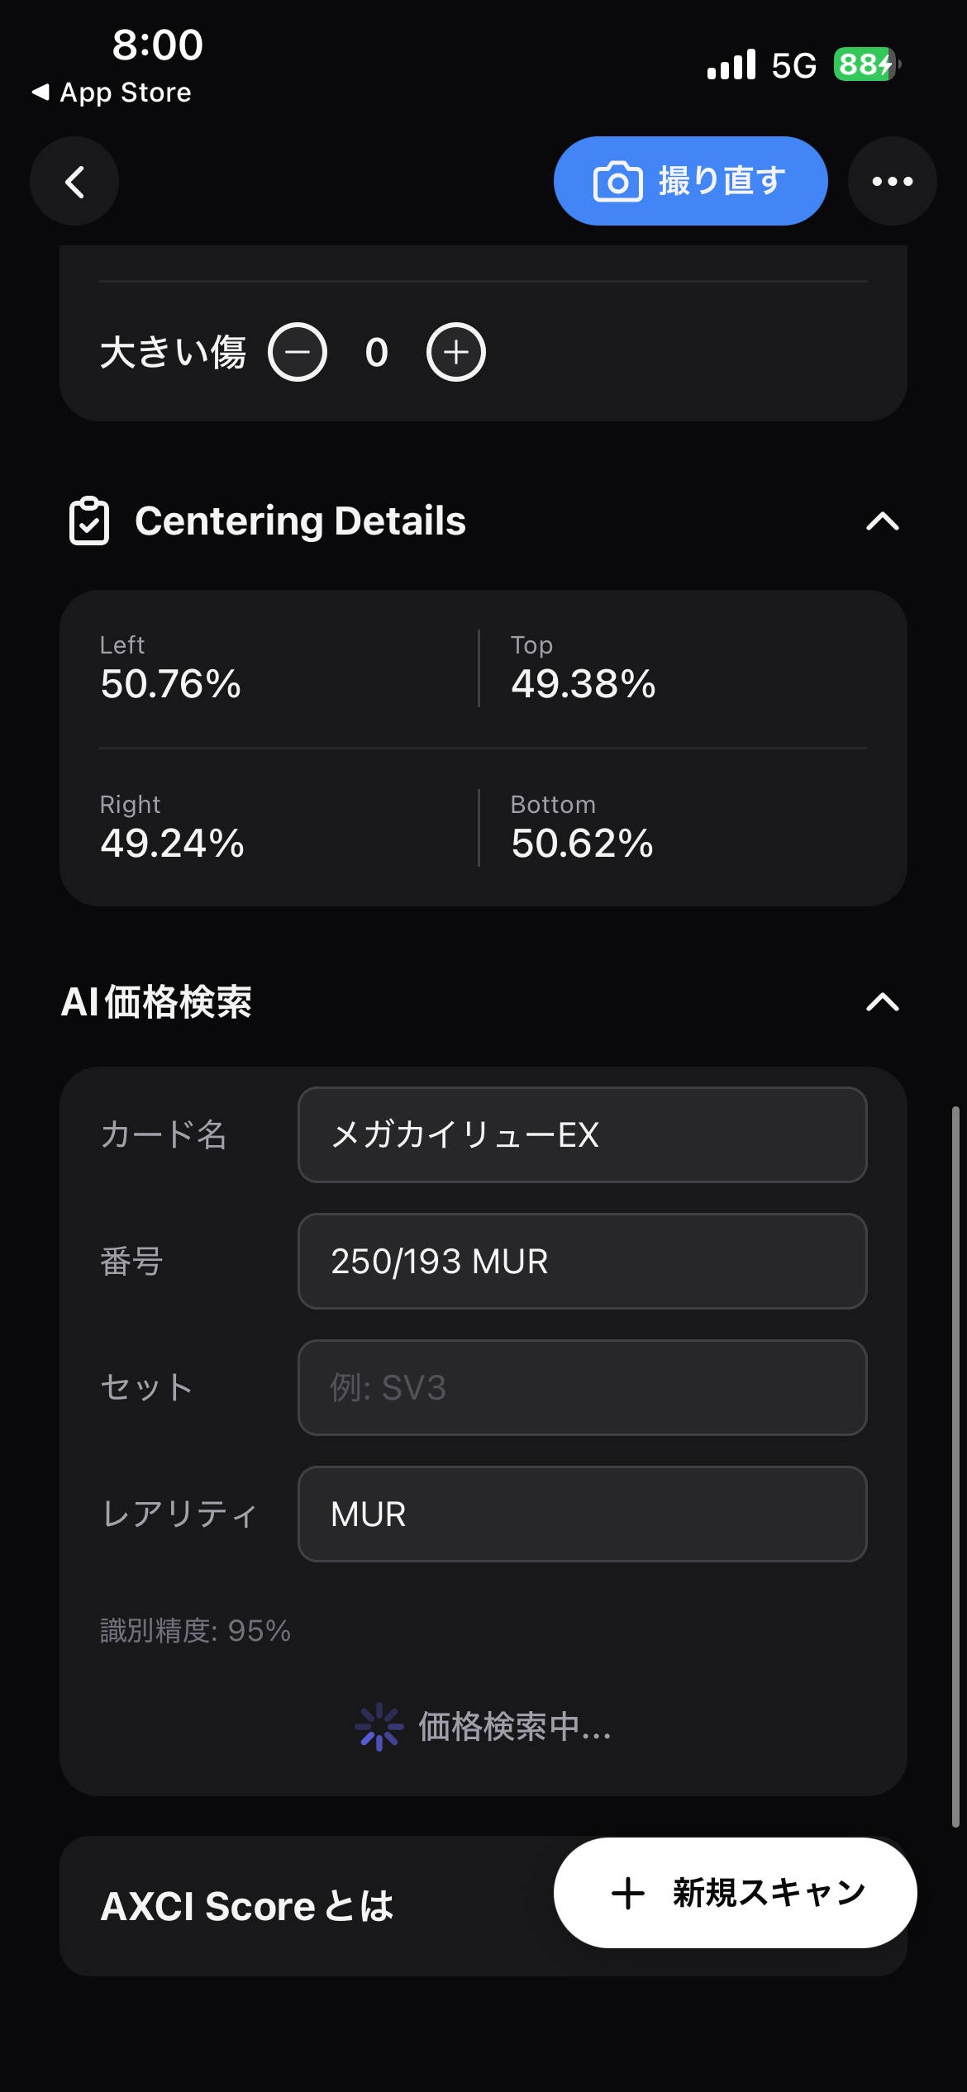Collapse the AI価格検索 section chevron
967x2092 pixels.
[883, 1002]
